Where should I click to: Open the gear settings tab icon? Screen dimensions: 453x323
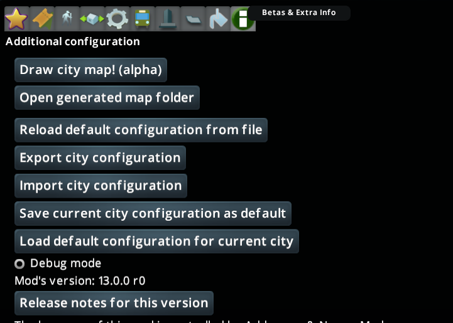(x=117, y=19)
